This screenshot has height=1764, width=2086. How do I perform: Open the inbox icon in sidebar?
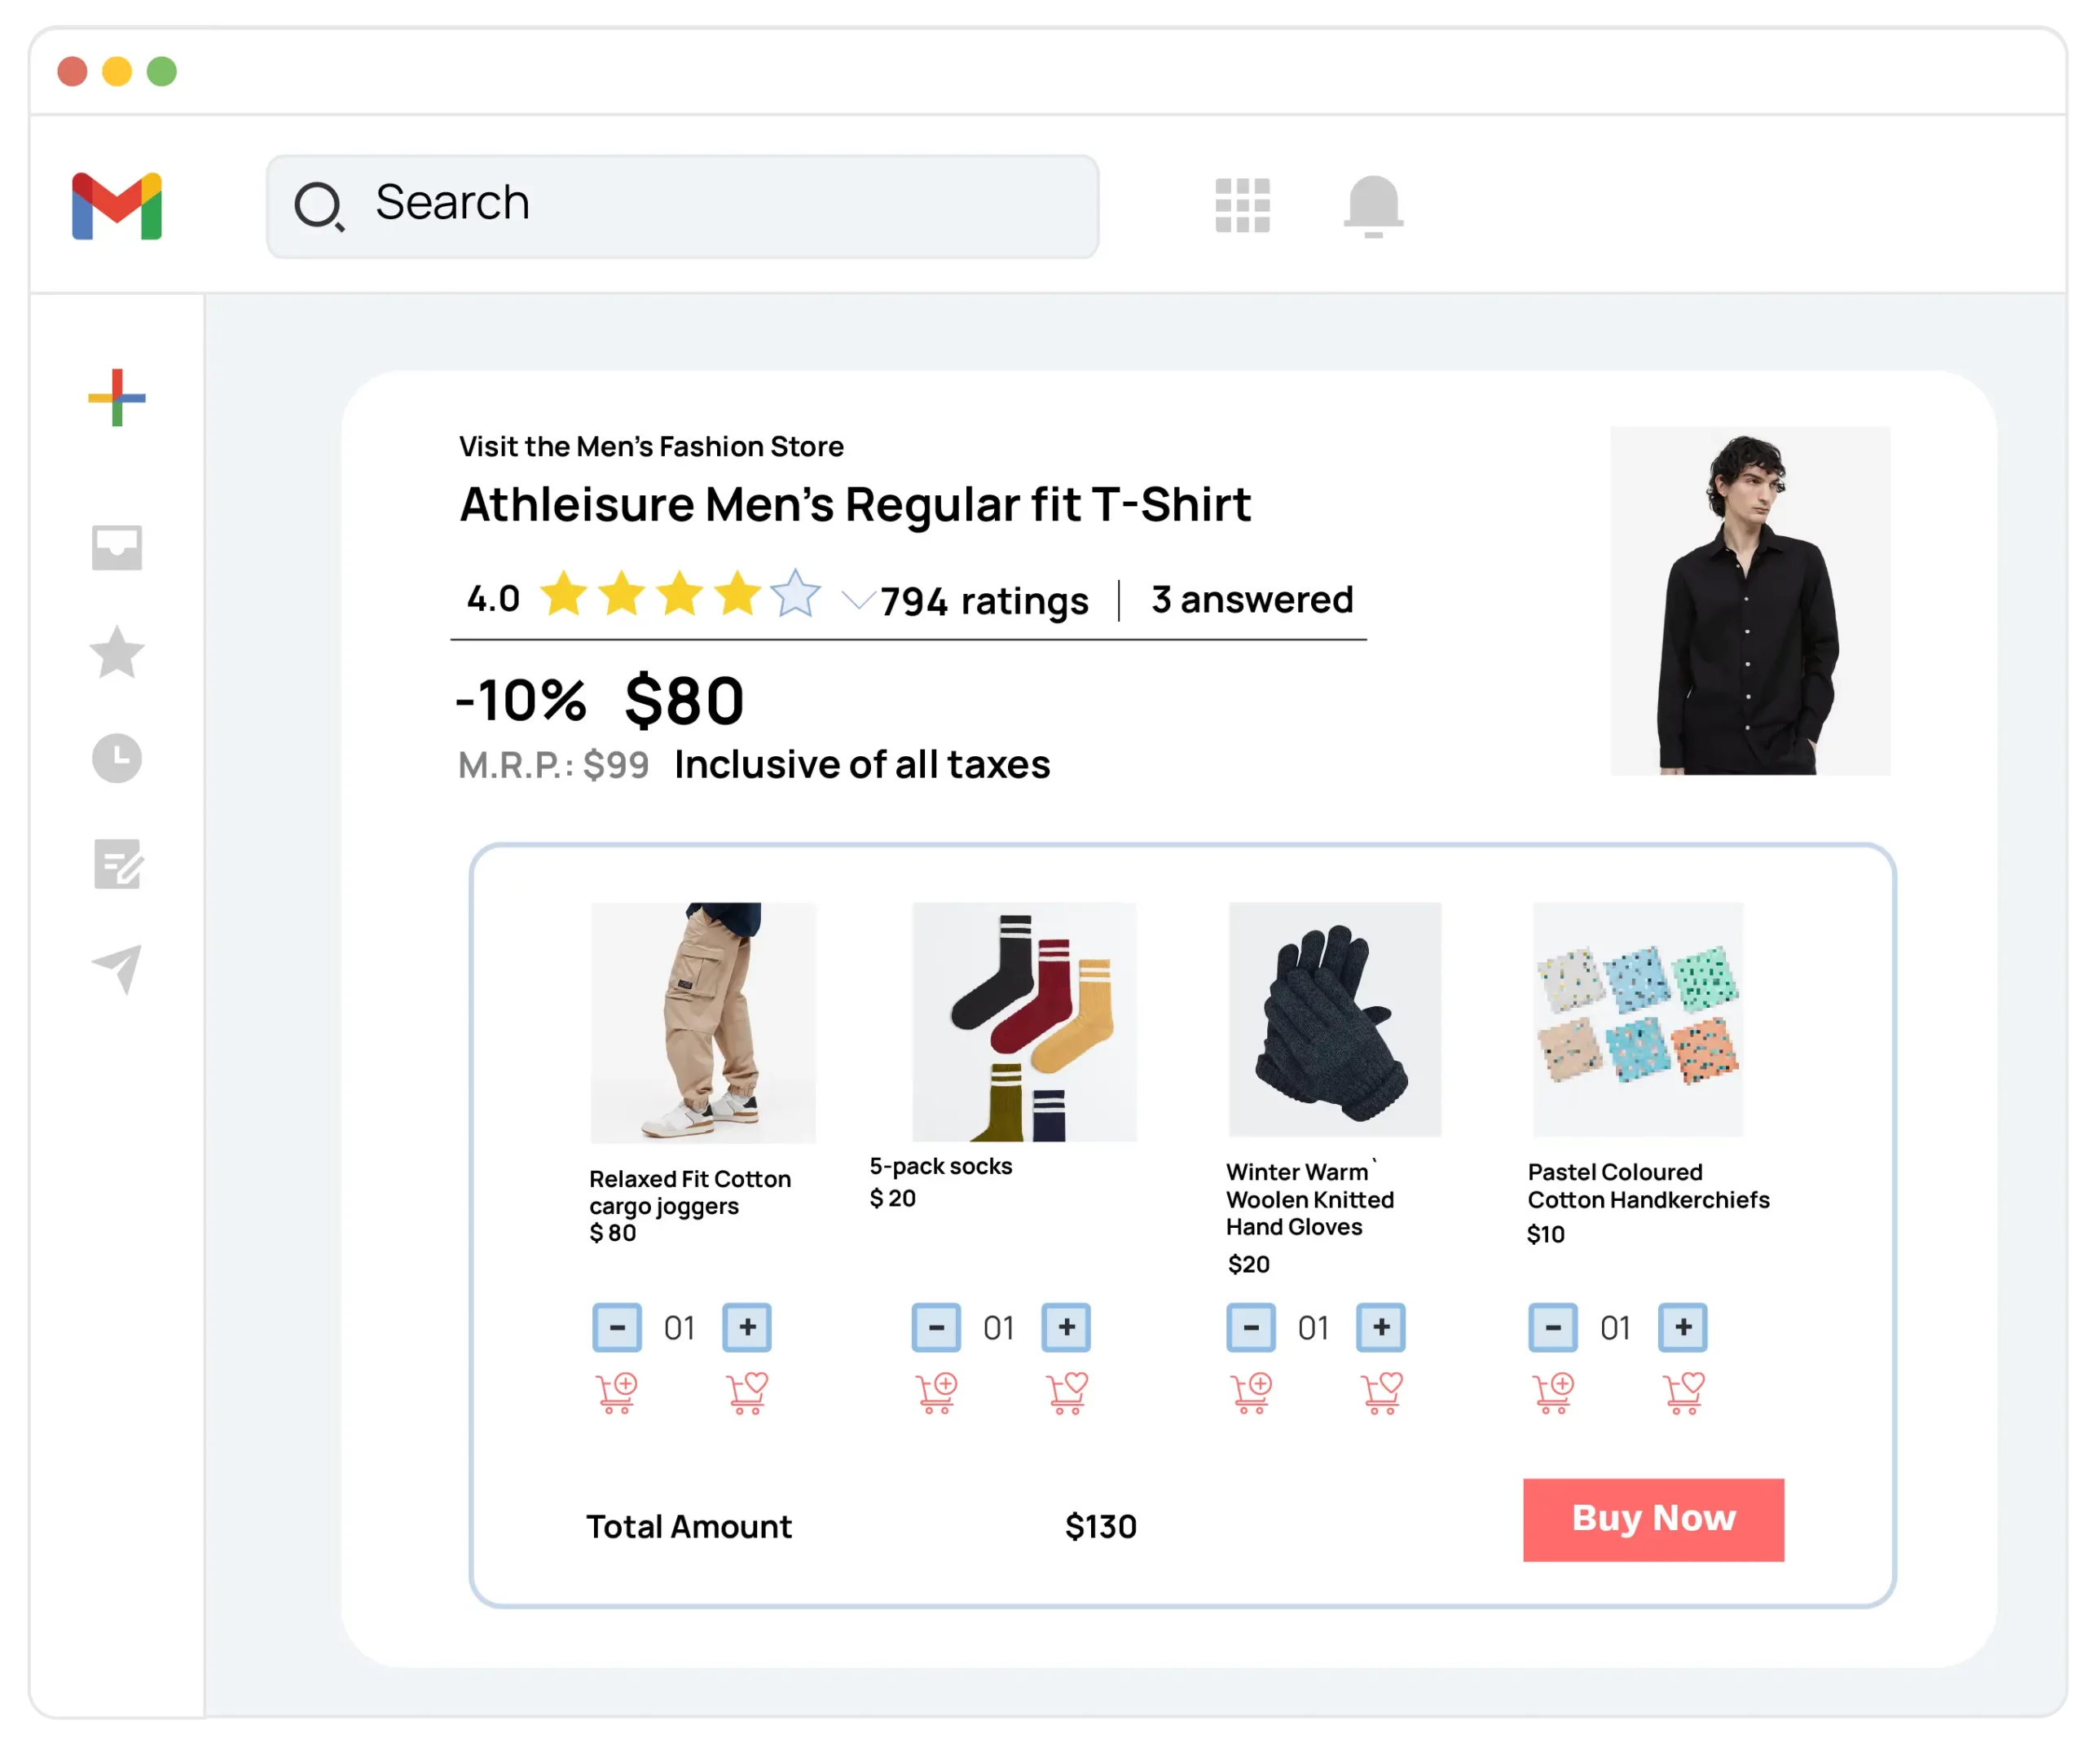117,547
